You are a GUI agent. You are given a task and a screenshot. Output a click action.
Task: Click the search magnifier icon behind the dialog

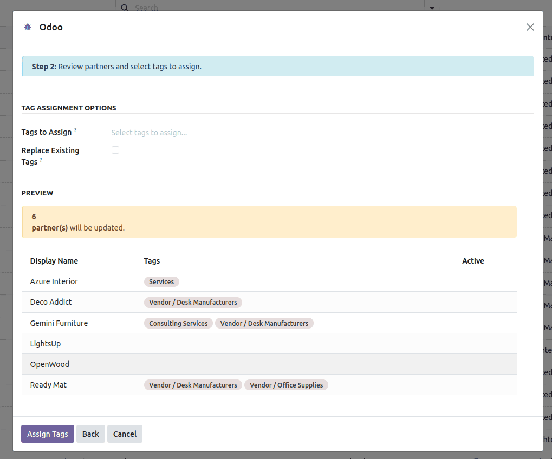125,8
